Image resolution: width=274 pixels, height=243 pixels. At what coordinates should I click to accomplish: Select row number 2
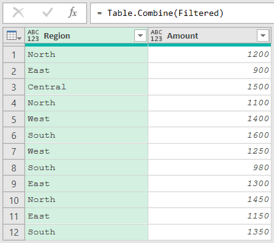(13, 71)
